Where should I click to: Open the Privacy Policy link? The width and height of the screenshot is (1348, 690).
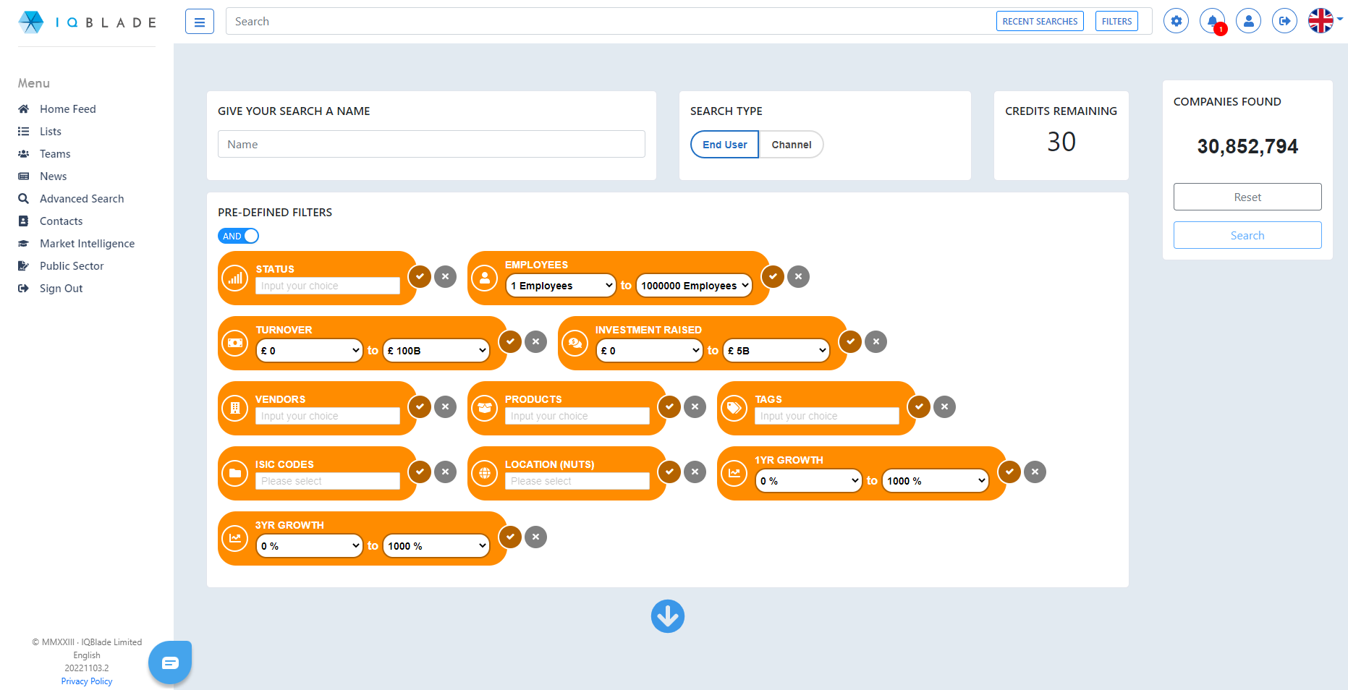[87, 681]
